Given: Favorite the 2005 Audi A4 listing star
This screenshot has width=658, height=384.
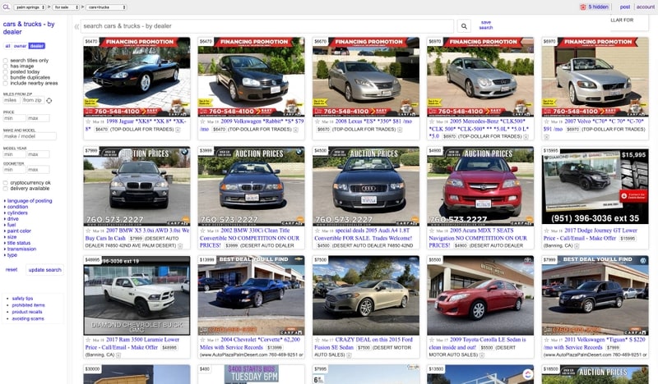Looking at the screenshot, I should [317, 231].
